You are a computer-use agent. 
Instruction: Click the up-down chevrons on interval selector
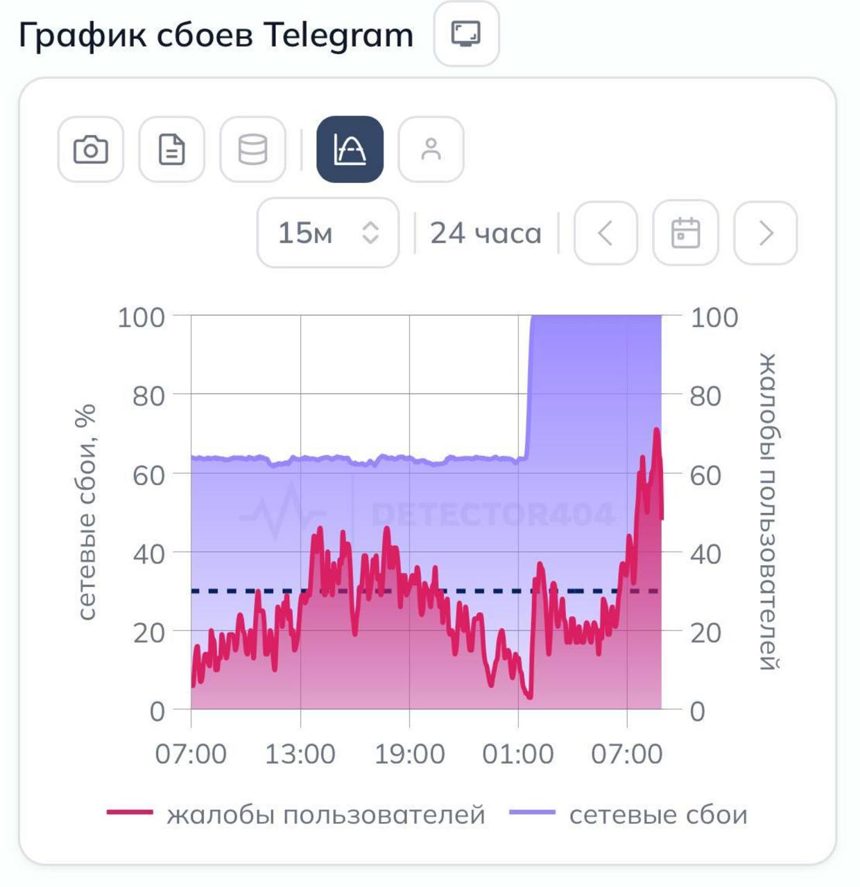[371, 233]
